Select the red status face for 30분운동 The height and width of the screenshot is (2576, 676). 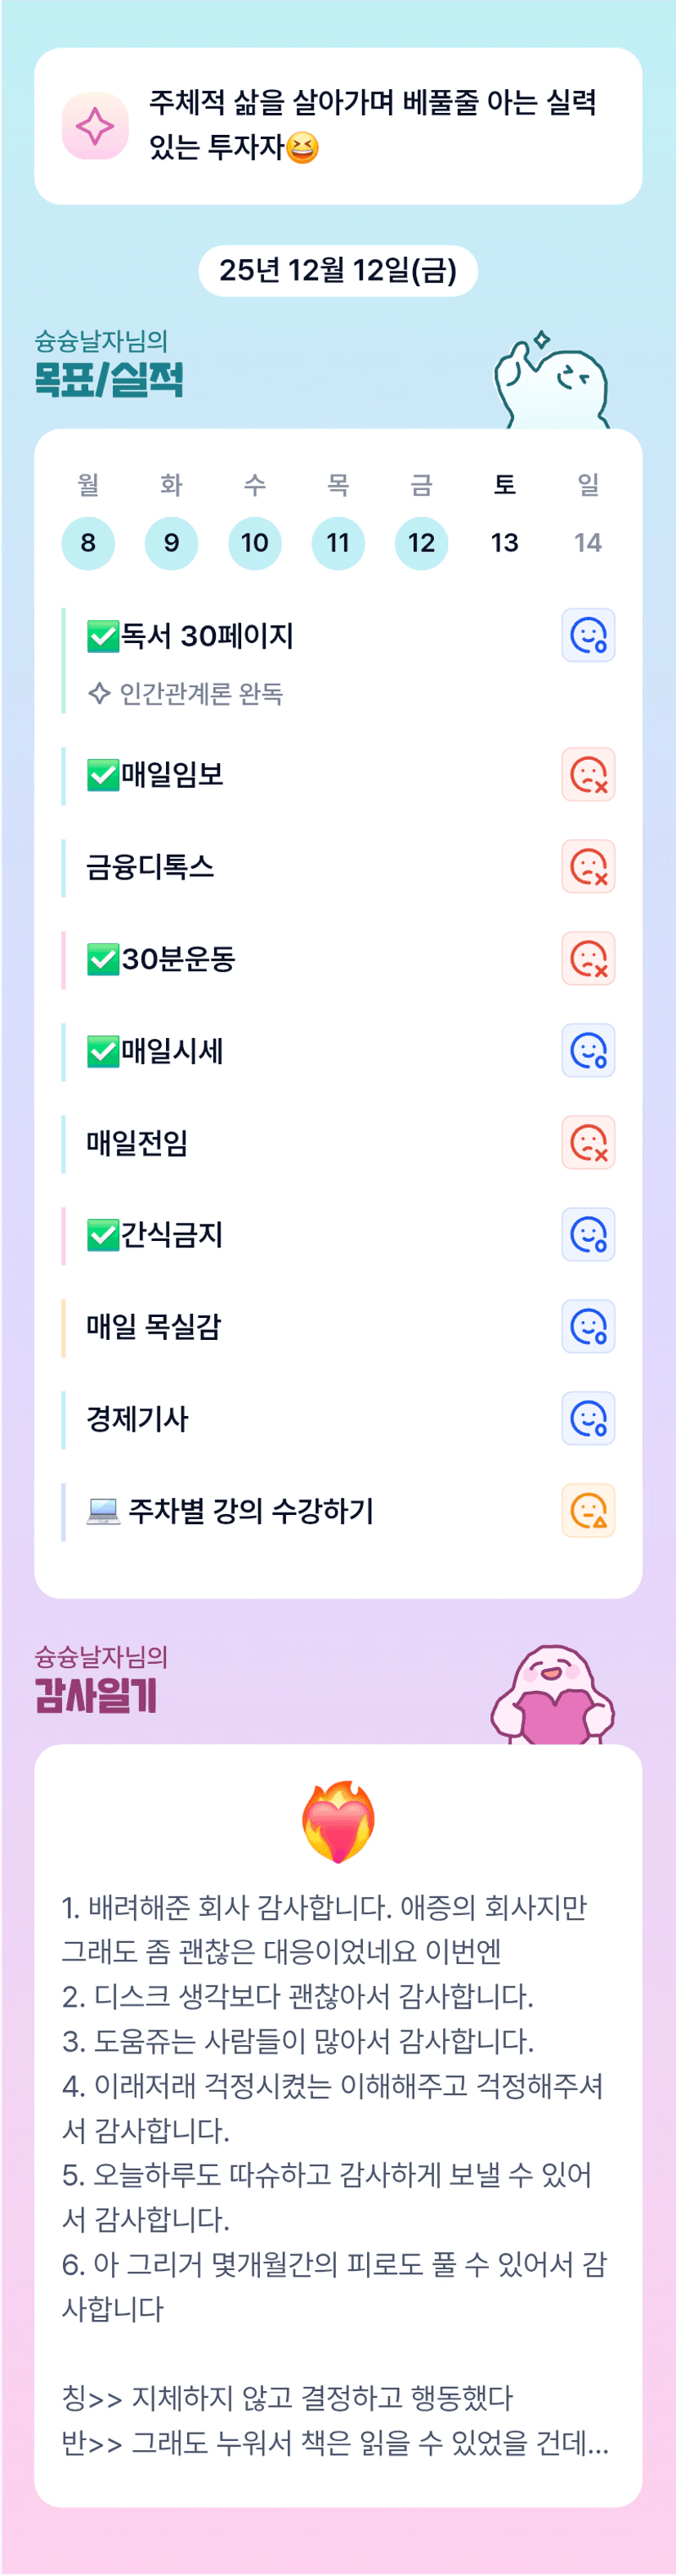coord(587,958)
